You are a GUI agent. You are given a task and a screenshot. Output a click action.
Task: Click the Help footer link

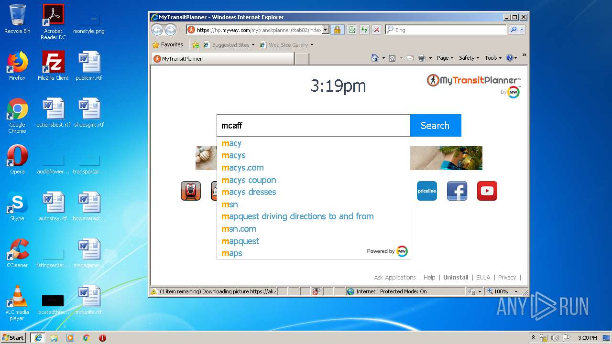[429, 277]
